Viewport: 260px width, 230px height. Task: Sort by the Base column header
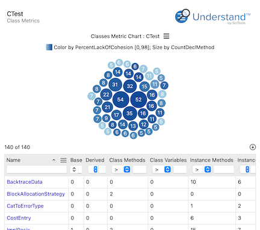click(x=76, y=160)
